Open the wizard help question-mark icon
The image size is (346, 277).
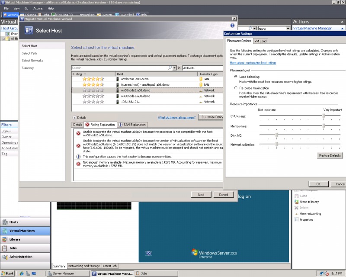[x=232, y=26]
